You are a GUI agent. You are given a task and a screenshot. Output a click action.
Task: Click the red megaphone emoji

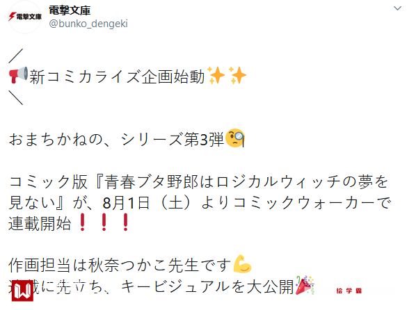point(18,75)
